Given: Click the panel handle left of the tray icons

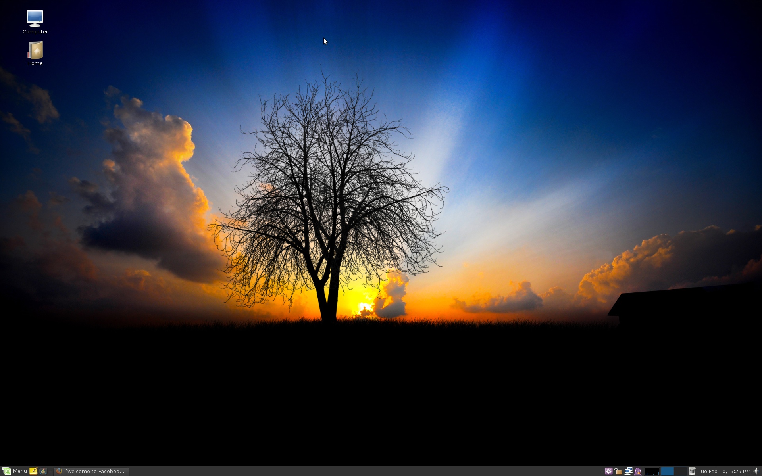Looking at the screenshot, I should point(602,471).
